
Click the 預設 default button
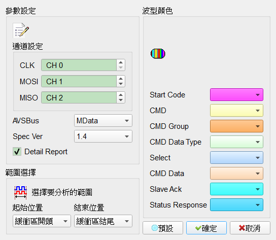click(x=163, y=228)
